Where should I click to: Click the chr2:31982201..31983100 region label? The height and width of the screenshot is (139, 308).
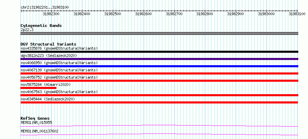point(45,7)
